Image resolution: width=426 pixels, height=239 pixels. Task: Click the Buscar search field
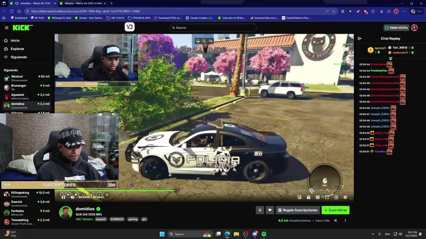pos(213,28)
